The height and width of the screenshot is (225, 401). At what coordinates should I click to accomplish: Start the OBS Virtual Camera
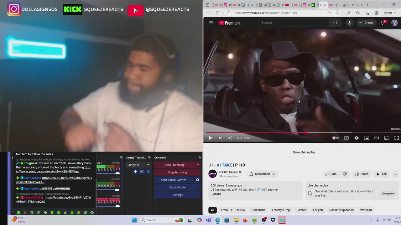pyautogui.click(x=174, y=180)
